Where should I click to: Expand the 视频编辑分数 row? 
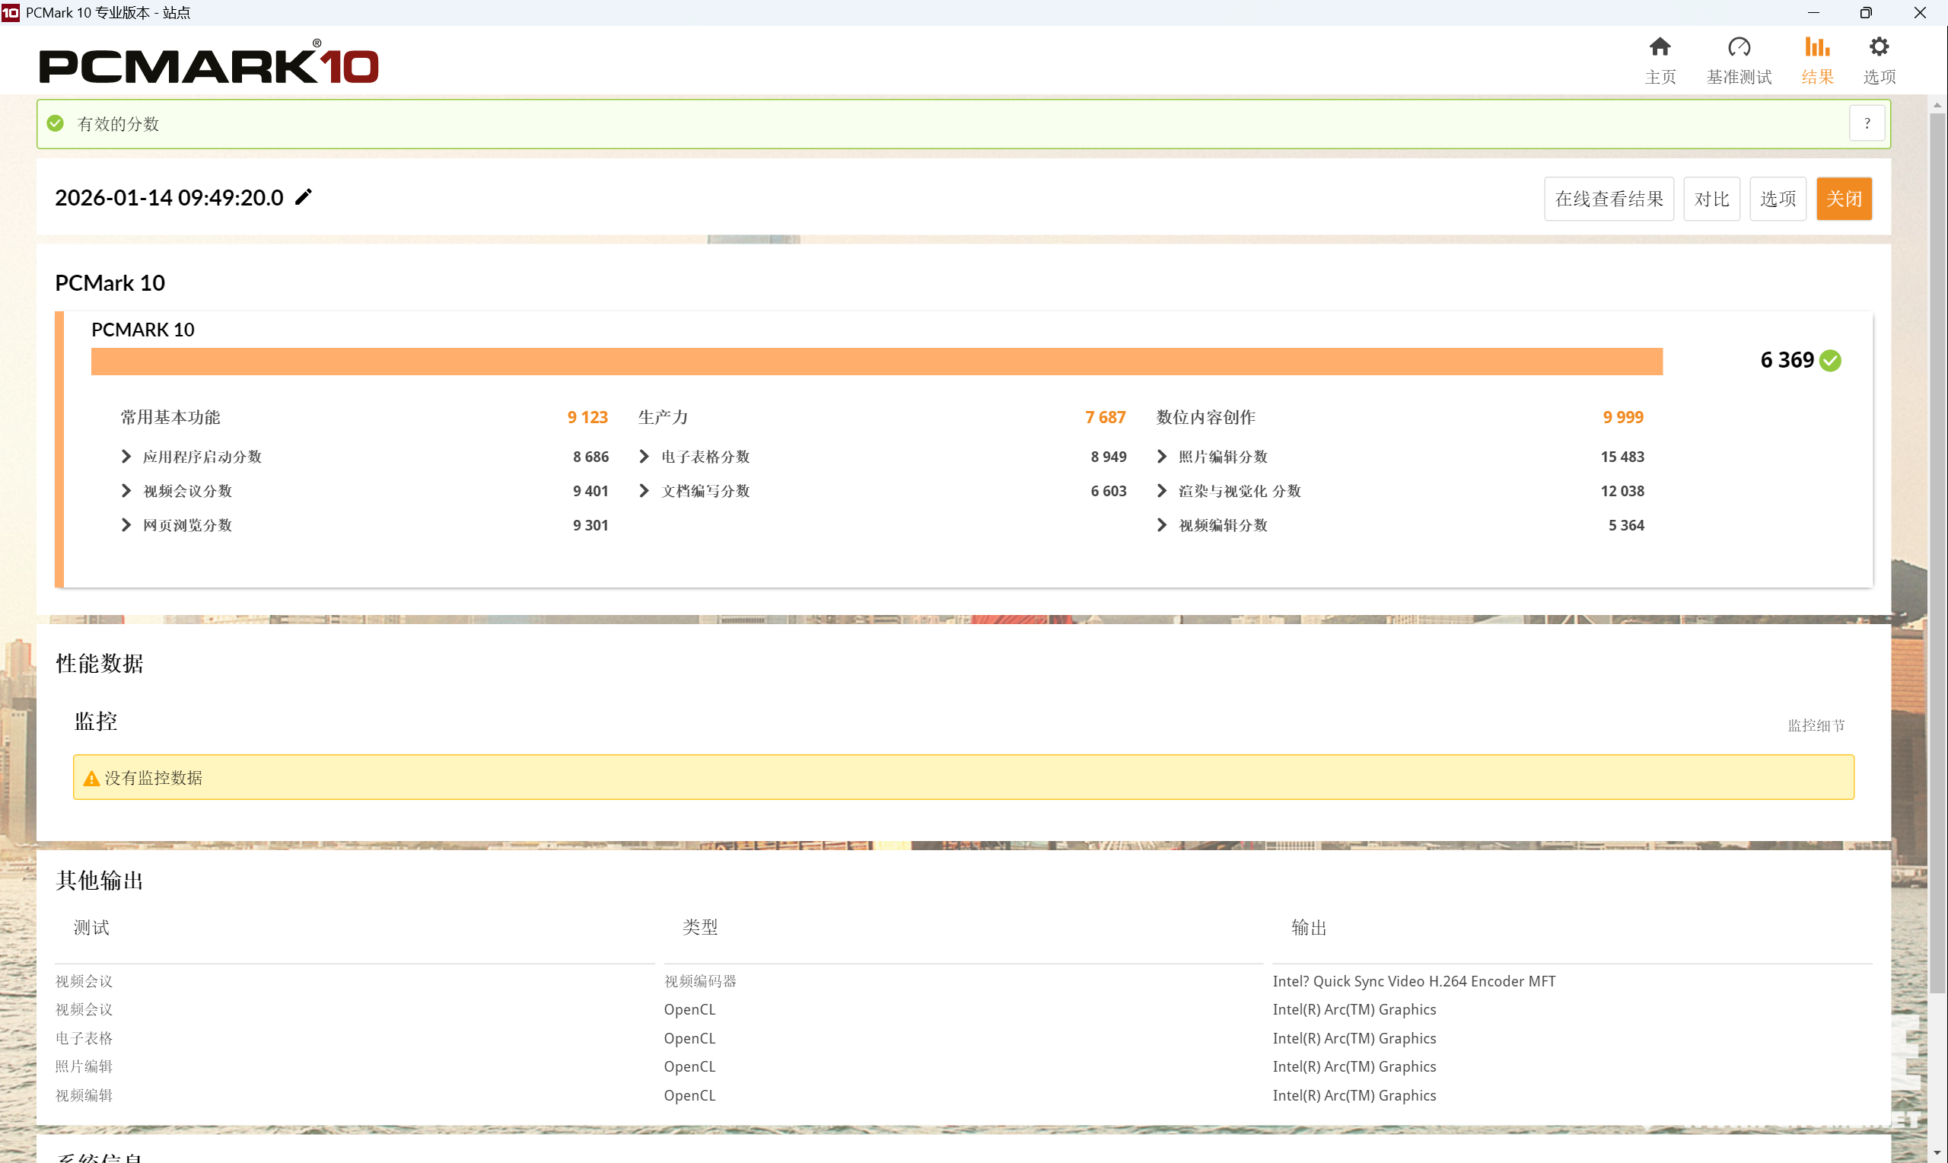click(x=1162, y=525)
